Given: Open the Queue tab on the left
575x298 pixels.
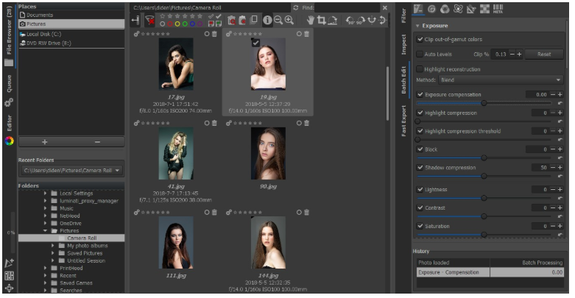Looking at the screenshot, I should click(x=8, y=84).
